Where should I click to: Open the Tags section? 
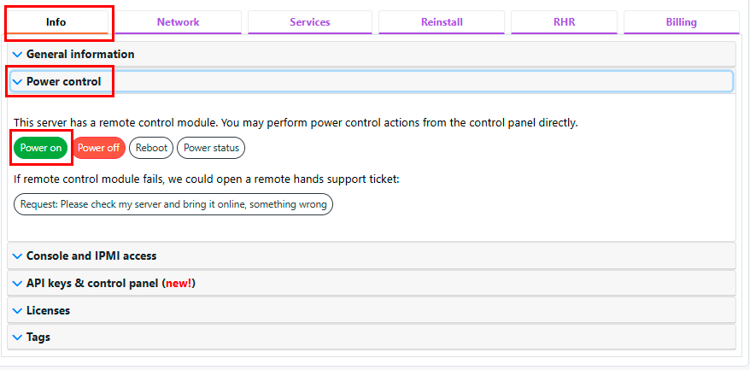click(372, 337)
